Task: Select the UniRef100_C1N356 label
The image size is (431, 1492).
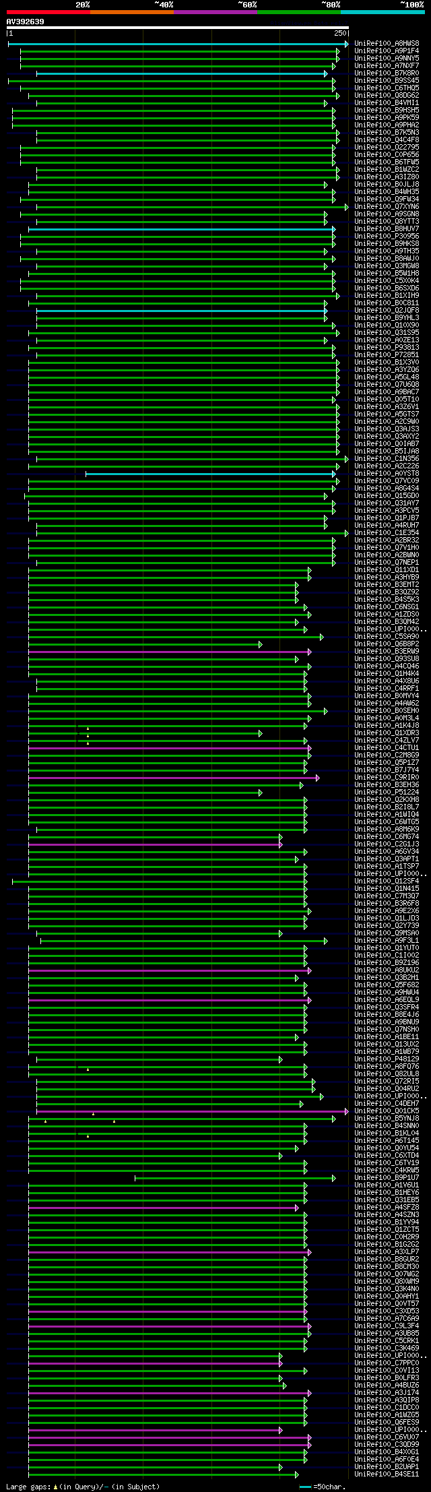Action: (387, 459)
